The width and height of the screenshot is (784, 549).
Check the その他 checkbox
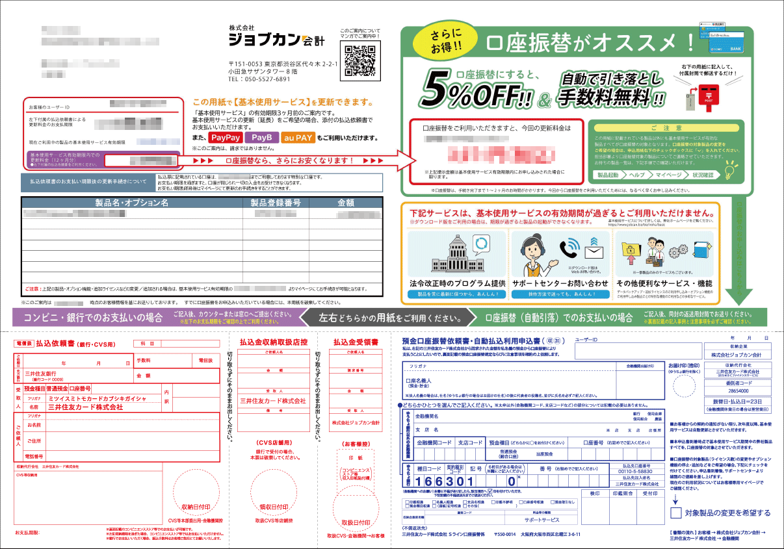(464, 506)
